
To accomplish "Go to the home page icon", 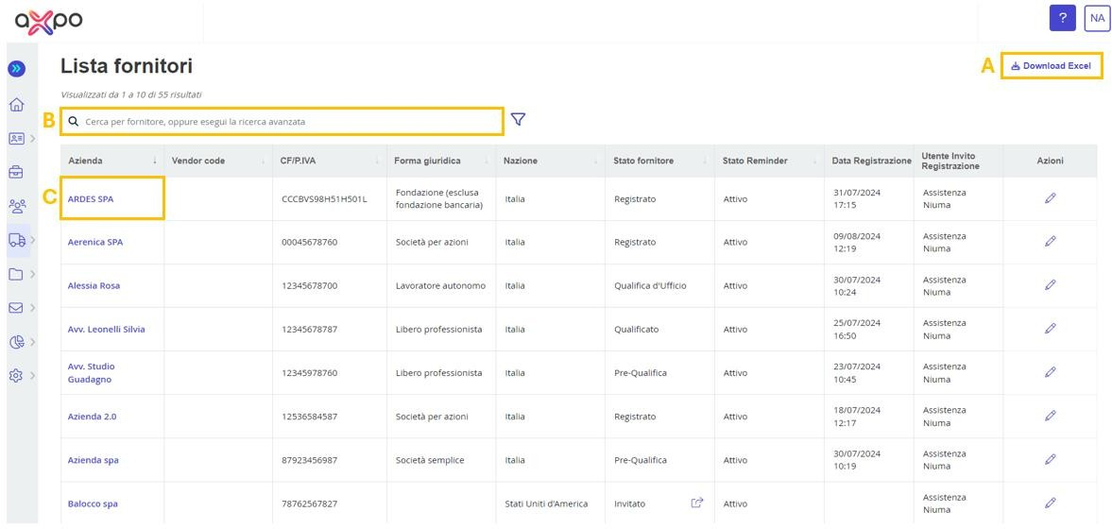I will click(x=16, y=104).
